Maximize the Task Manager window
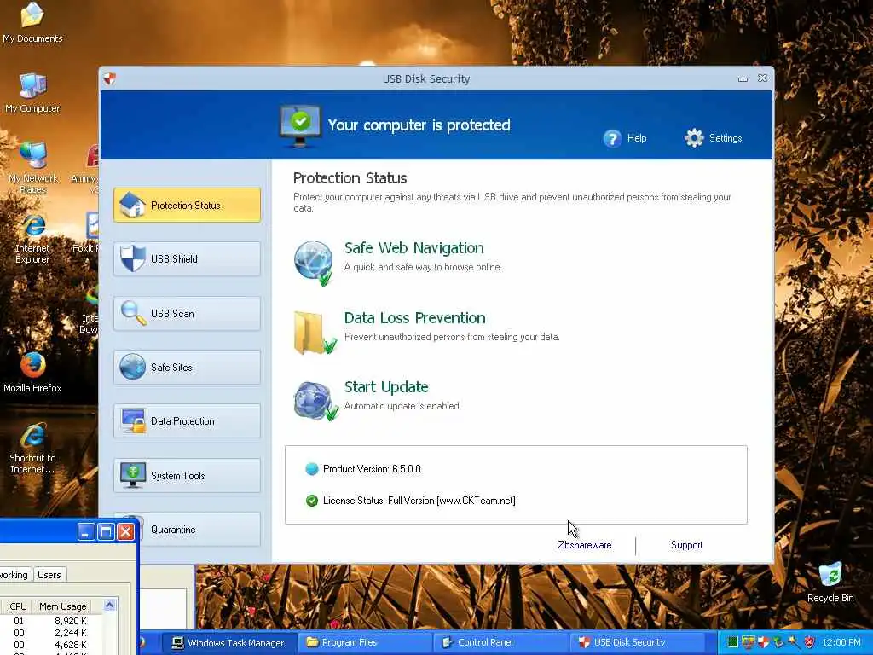The width and height of the screenshot is (873, 655). tap(106, 532)
